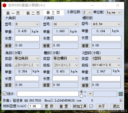Viewport: 128px width, 113px height.
Task: Toggle the 统计 checkbox
Action: tap(4, 94)
